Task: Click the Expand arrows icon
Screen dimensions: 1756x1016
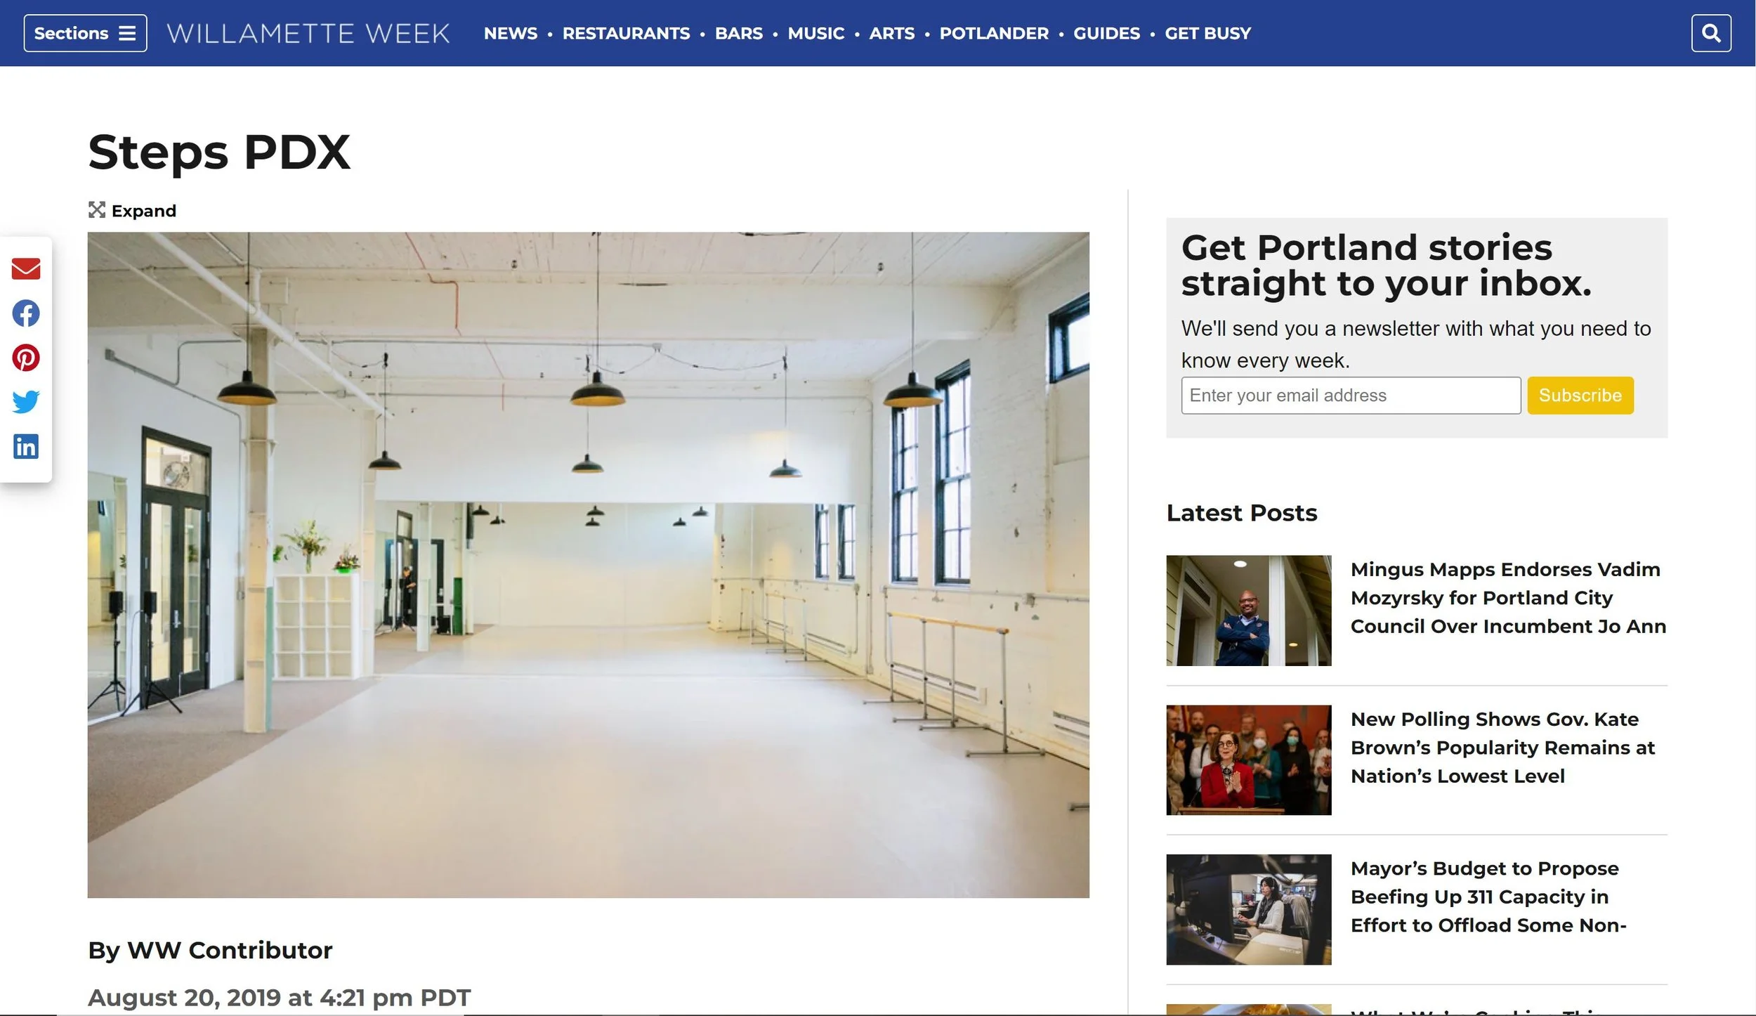Action: coord(97,210)
